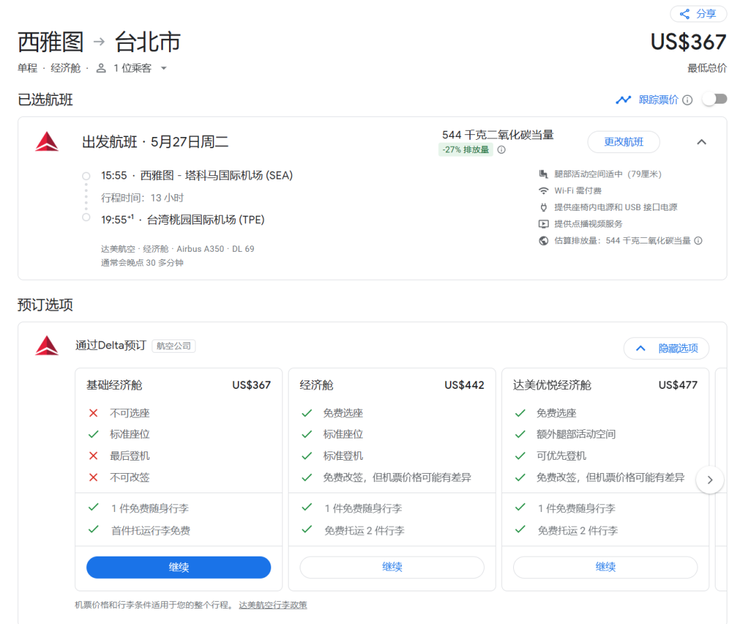Click the in-seat power plug icon
Image resolution: width=751 pixels, height=624 pixels.
pos(543,207)
